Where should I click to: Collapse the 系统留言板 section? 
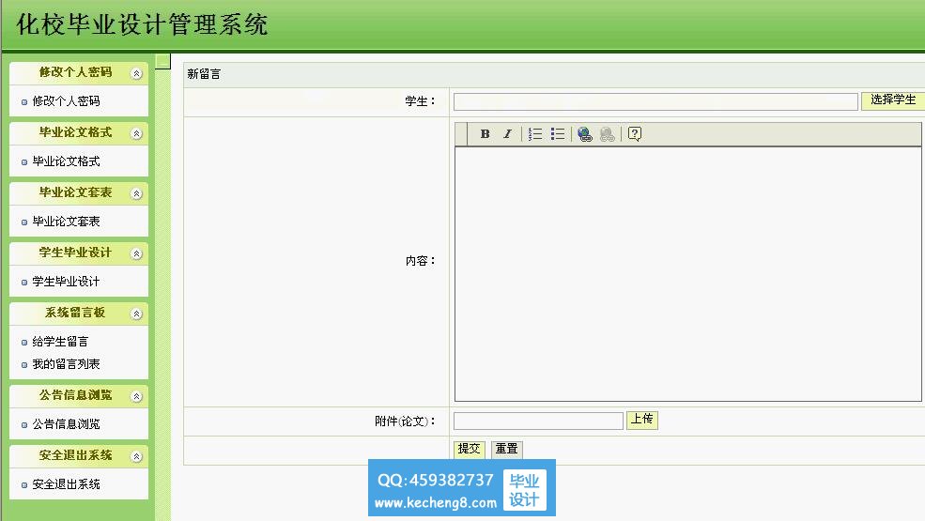point(136,314)
